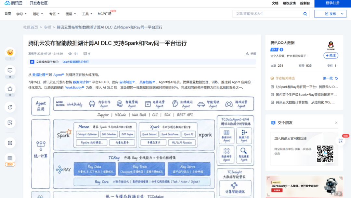The width and height of the screenshot is (351, 198).
Task: Open the WorkBuddy advertisement banner
Action: point(305,186)
